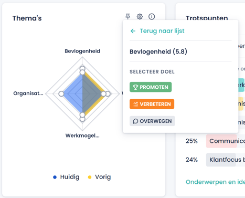245x198 pixels.
Task: Go back via Terug naar lijst link
Action: click(162, 31)
